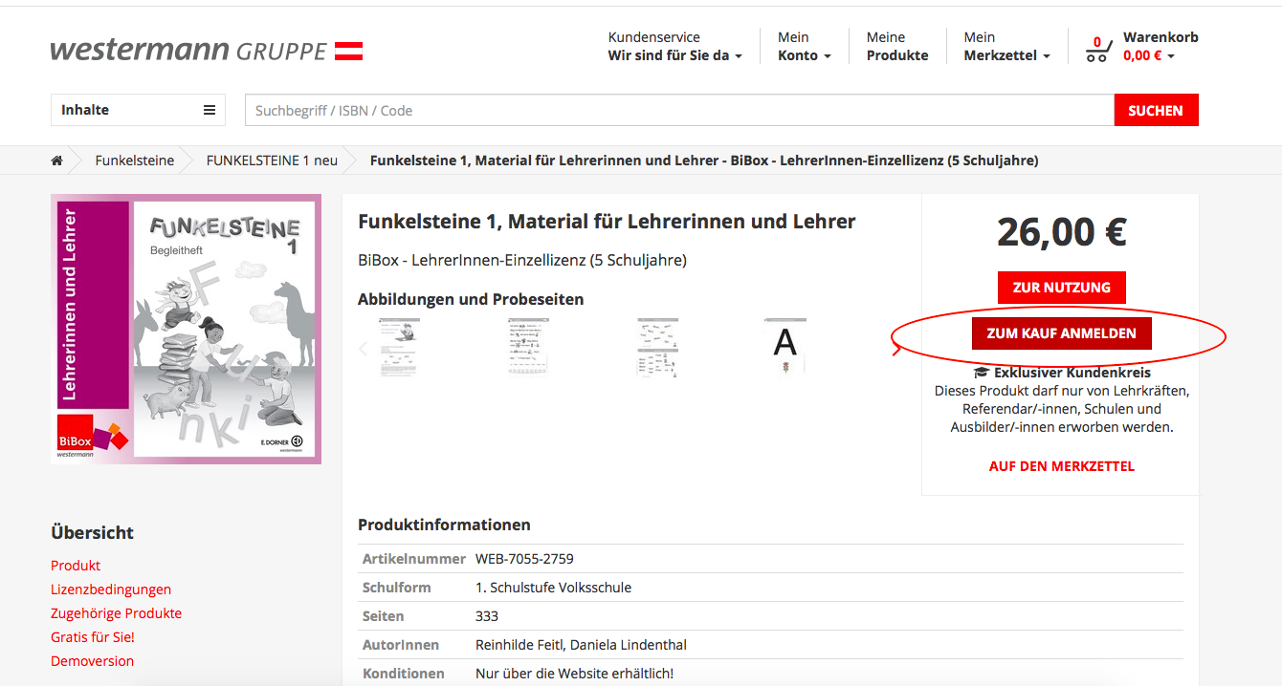Go to FUNKELSTEINE 1 neu breadcrumb

pos(272,161)
